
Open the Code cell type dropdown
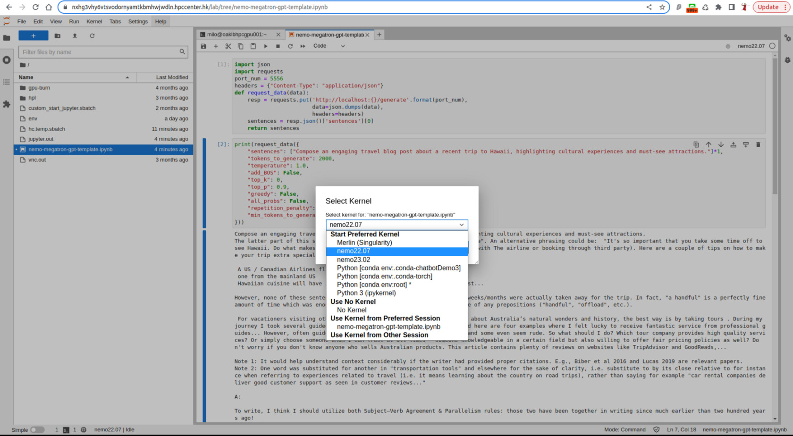point(329,46)
